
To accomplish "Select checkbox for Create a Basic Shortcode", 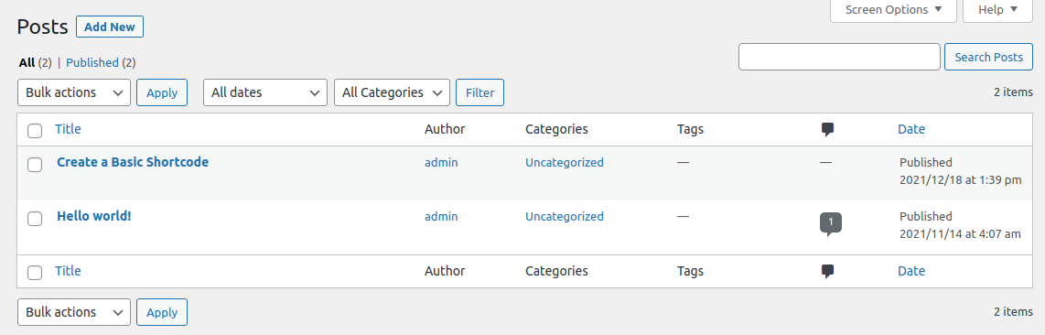I will pyautogui.click(x=35, y=165).
